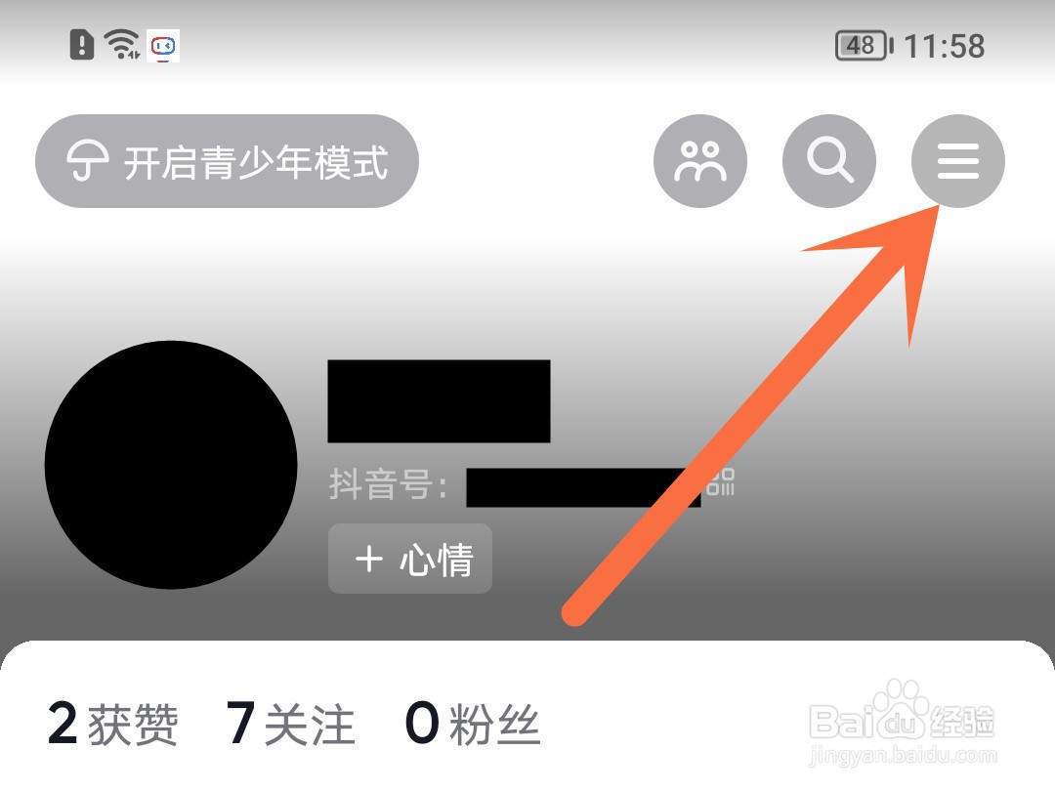Tap the jingyan.baidu.com watermark text
Screen dimensions: 1055x791
coord(903,757)
